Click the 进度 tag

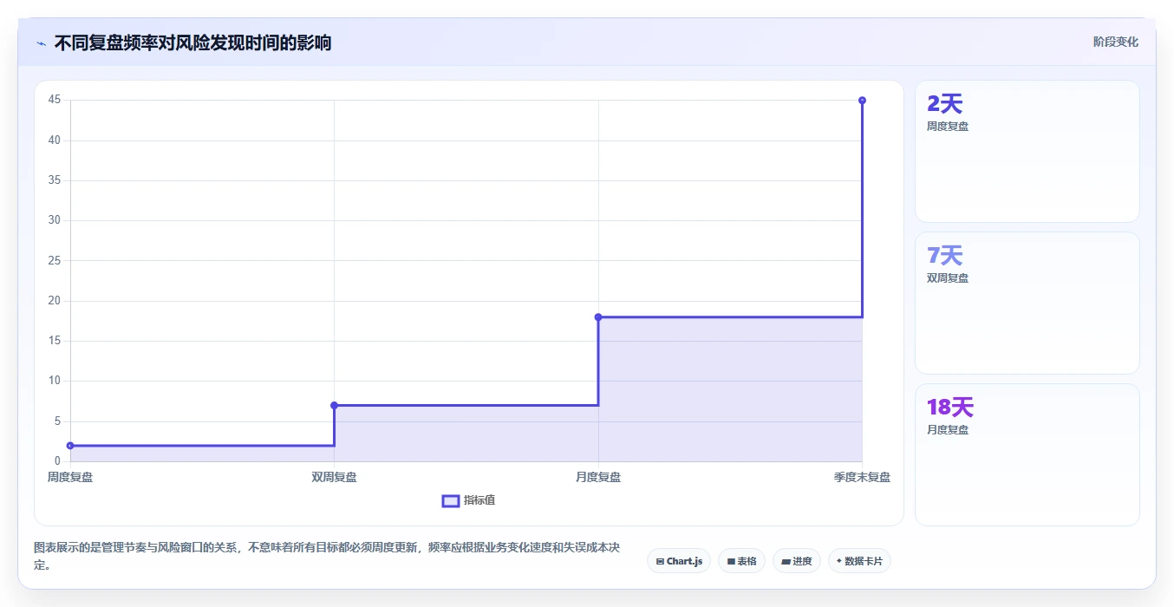[797, 561]
